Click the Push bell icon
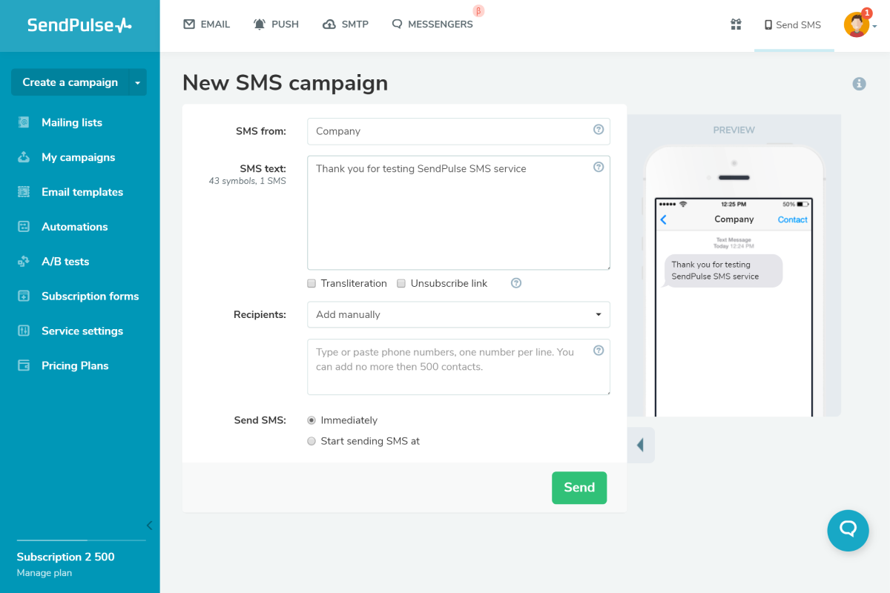 (260, 24)
